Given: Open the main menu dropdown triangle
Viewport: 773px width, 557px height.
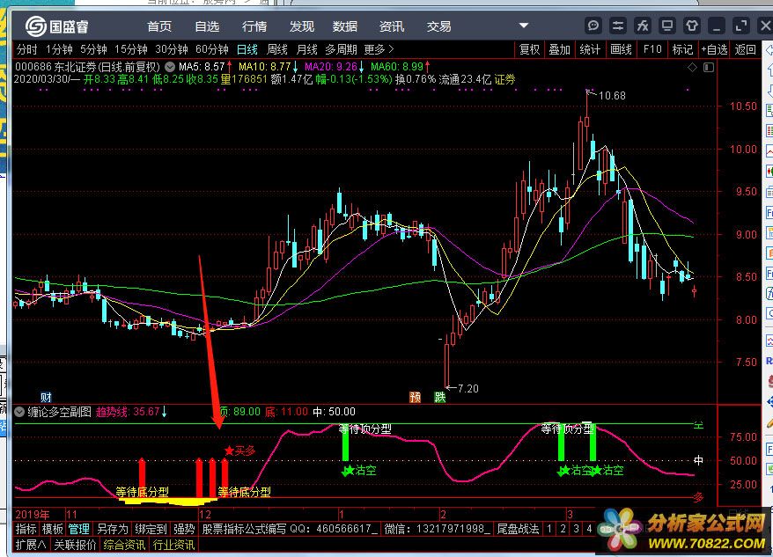Looking at the screenshot, I should tap(524, 26).
